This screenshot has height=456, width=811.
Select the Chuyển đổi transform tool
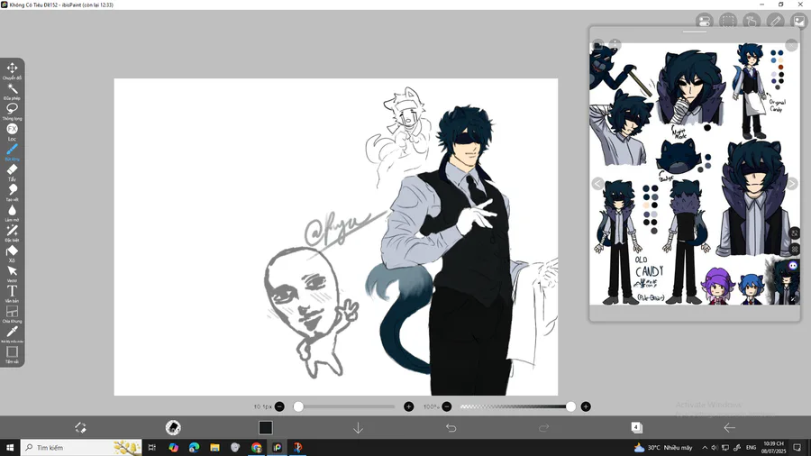click(12, 69)
